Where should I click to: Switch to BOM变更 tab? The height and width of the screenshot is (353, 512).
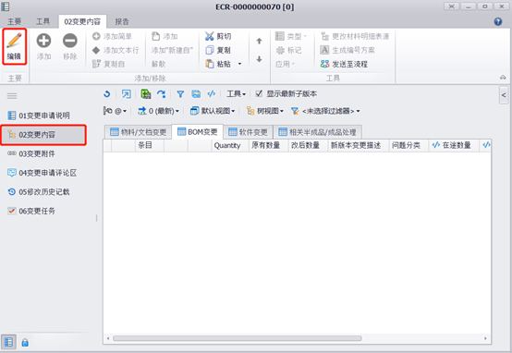(197, 131)
